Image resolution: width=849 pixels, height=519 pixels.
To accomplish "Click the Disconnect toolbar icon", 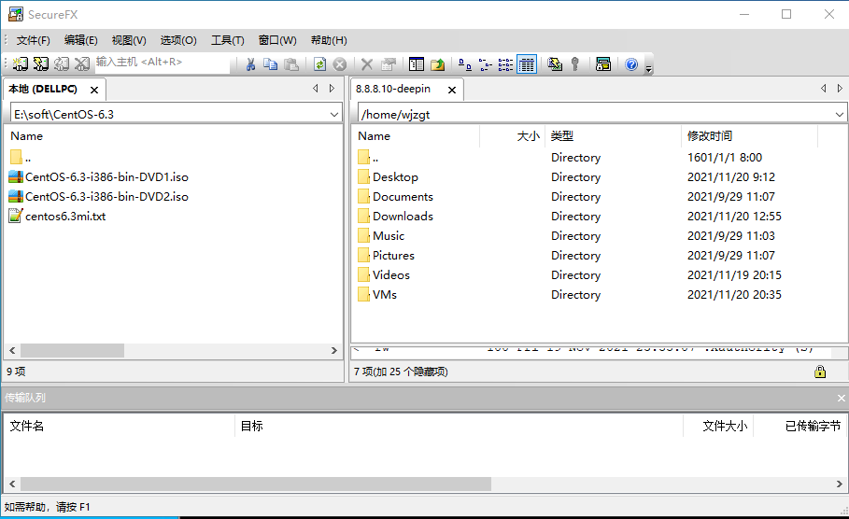I will click(82, 64).
